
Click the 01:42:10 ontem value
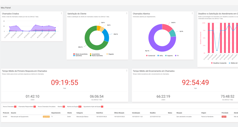(x=33, y=96)
